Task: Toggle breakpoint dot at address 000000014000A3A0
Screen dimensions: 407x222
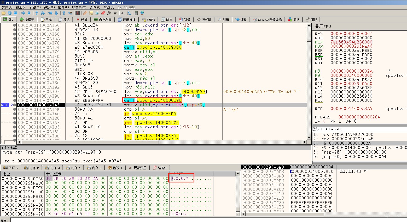Action: point(14,100)
